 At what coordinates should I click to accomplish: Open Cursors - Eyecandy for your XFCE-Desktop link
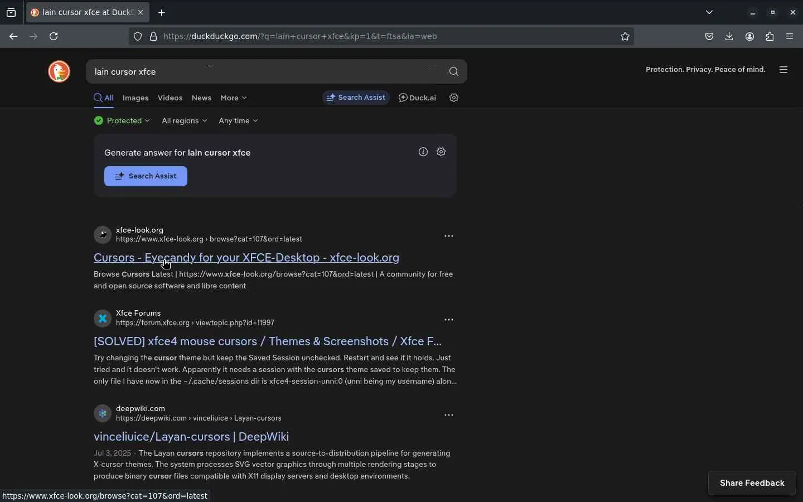[246, 258]
